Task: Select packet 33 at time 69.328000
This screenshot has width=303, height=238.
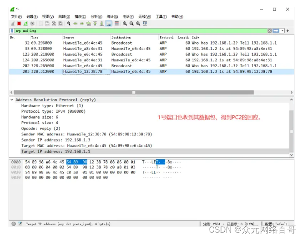Action: pyautogui.click(x=151, y=49)
